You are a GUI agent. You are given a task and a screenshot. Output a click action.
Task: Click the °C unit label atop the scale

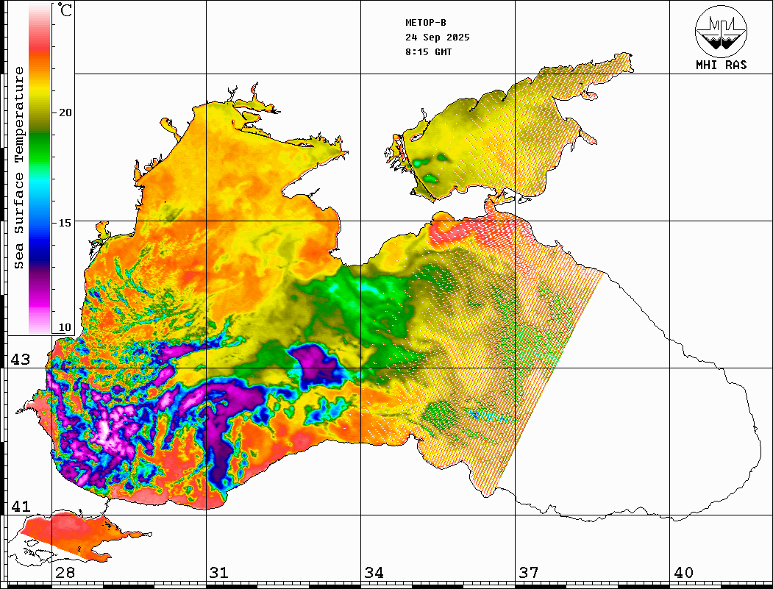pyautogui.click(x=66, y=11)
